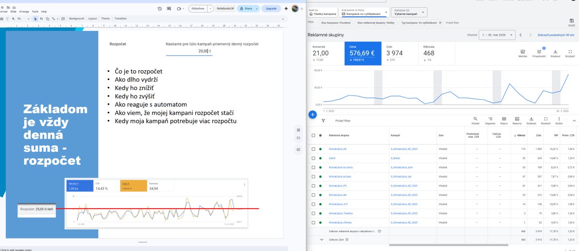Open the Slideshow options dropdown arrow
The width and height of the screenshot is (579, 251).
point(210,9)
